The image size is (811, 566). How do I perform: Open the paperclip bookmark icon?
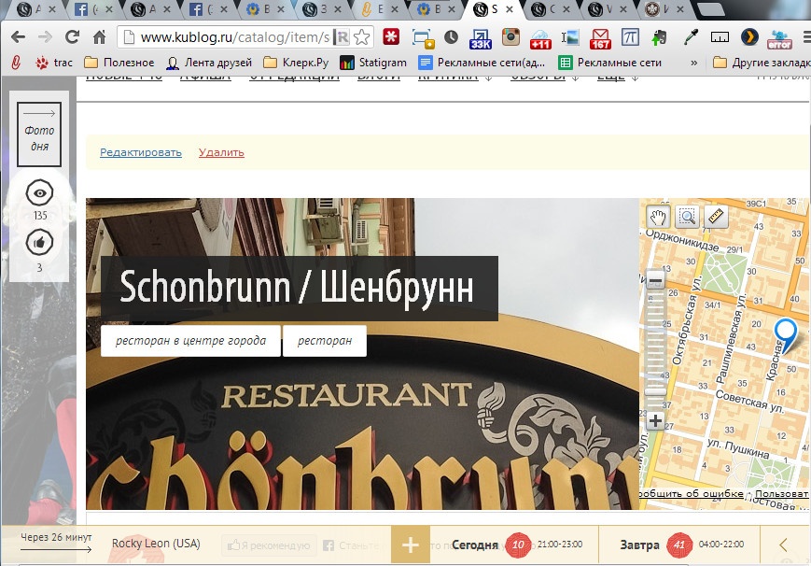tap(16, 63)
